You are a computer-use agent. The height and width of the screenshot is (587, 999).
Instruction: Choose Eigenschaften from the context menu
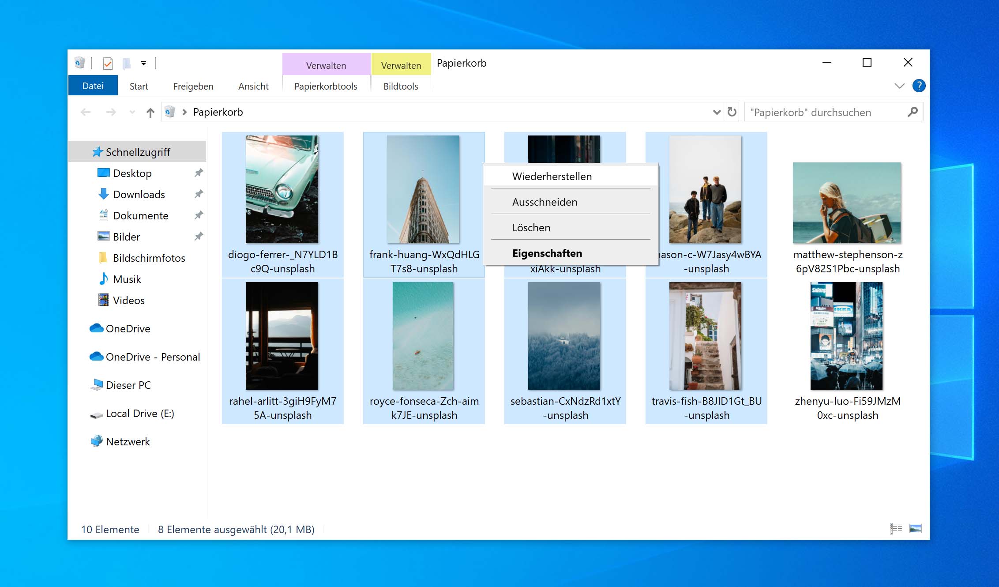click(571, 253)
